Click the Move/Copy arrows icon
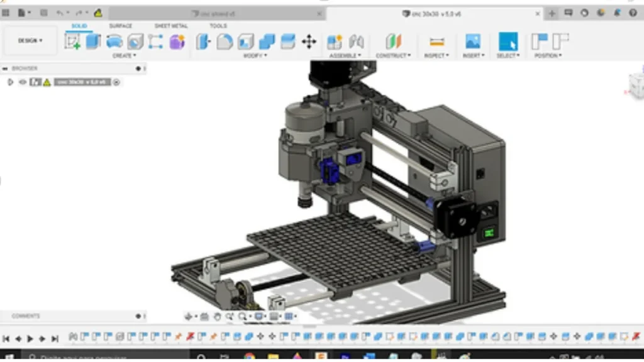The width and height of the screenshot is (644, 362). pyautogui.click(x=309, y=41)
